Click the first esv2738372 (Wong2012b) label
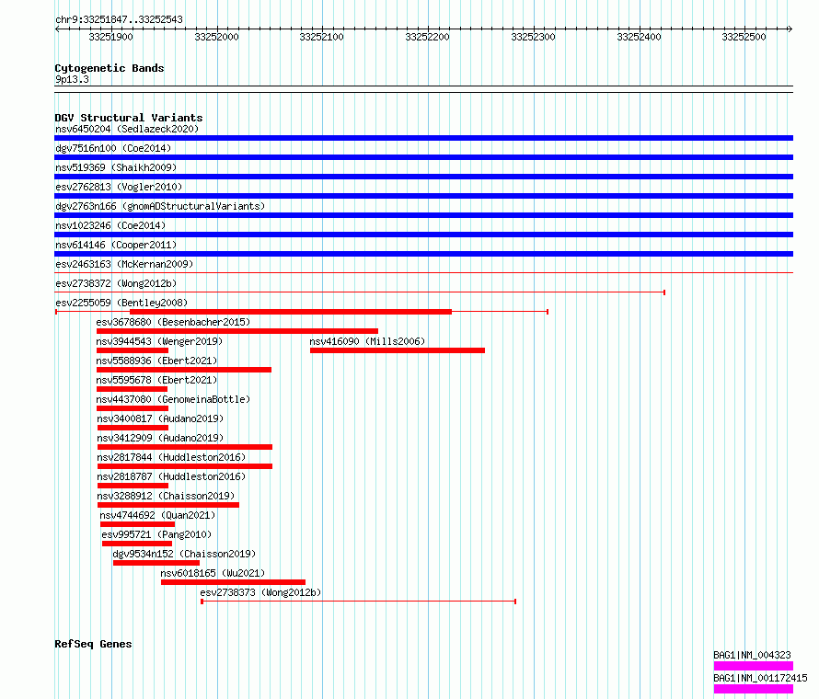Viewport: 819px width, 699px height. [116, 283]
